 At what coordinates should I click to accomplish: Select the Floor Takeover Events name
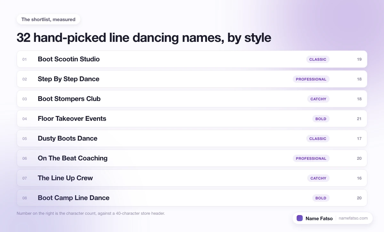tap(72, 119)
